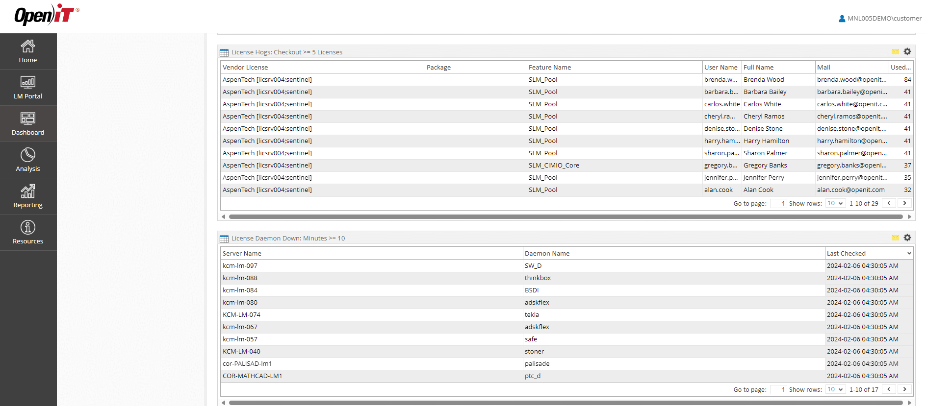This screenshot has width=926, height=406.
Task: Open Last Checked column sort dropdown arrow
Action: 909,253
